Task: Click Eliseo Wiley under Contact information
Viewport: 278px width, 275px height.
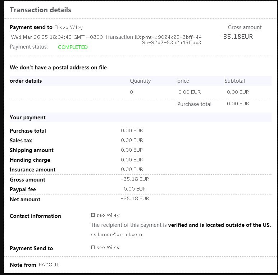Action: point(105,215)
